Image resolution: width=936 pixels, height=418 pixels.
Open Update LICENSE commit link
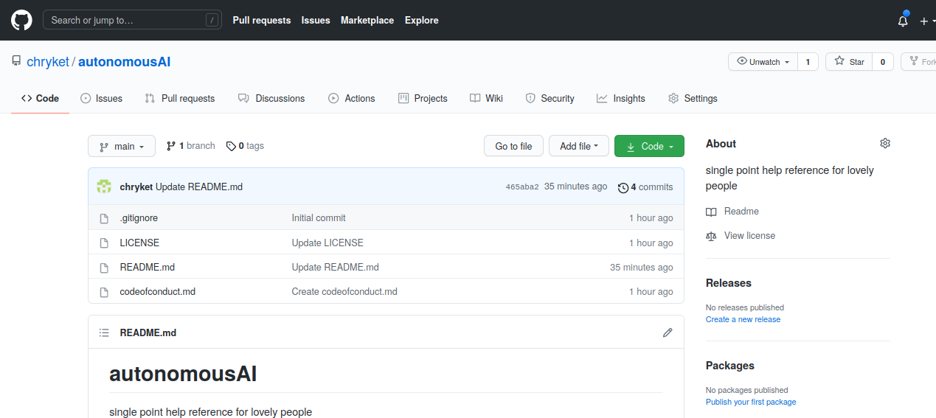pyautogui.click(x=327, y=243)
